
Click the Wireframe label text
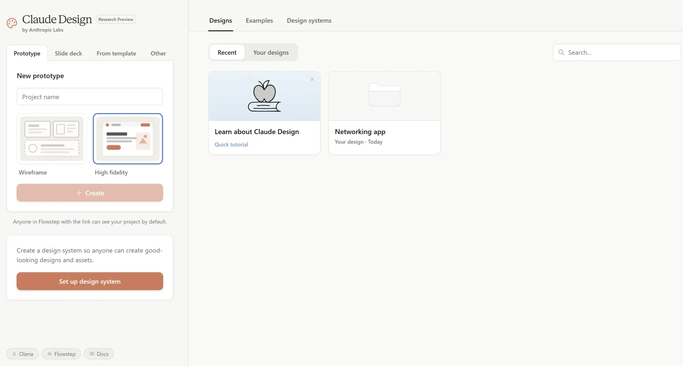coord(33,173)
